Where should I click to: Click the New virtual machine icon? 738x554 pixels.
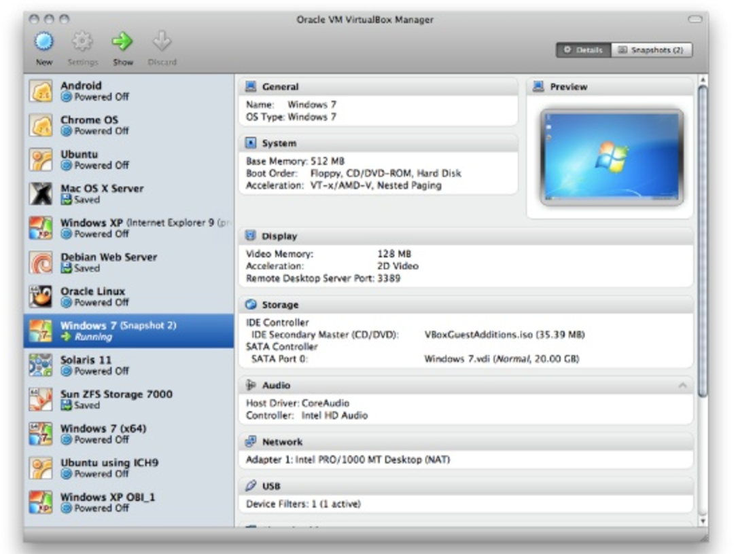click(43, 42)
